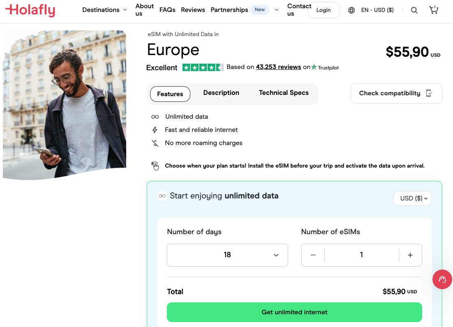Click Get unlimited internet button
The width and height of the screenshot is (453, 327).
click(294, 312)
